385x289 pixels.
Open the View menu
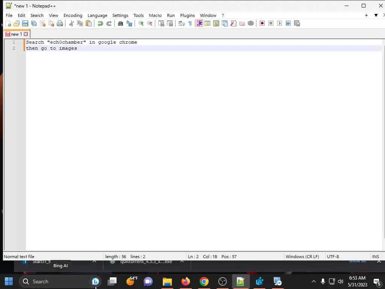(53, 15)
